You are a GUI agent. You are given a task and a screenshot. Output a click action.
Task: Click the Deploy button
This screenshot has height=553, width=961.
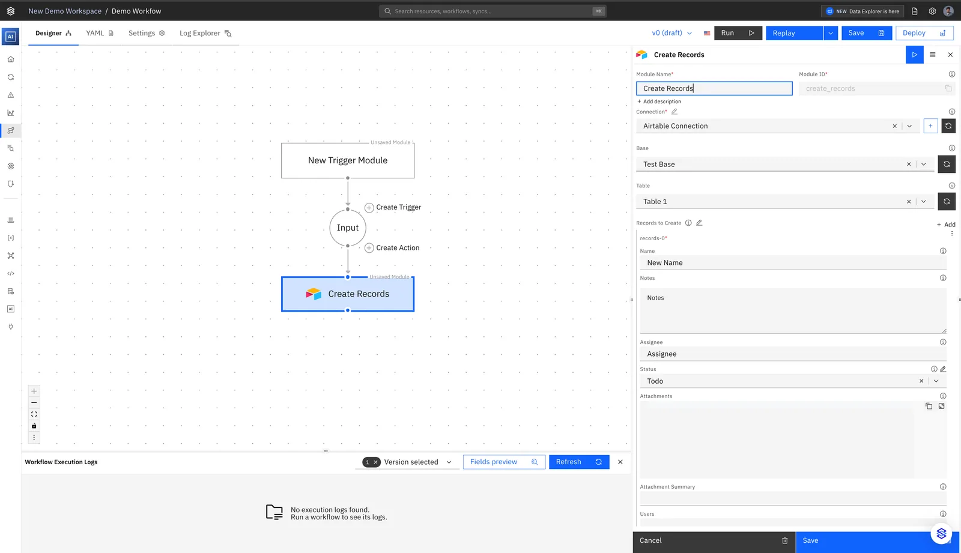point(924,33)
